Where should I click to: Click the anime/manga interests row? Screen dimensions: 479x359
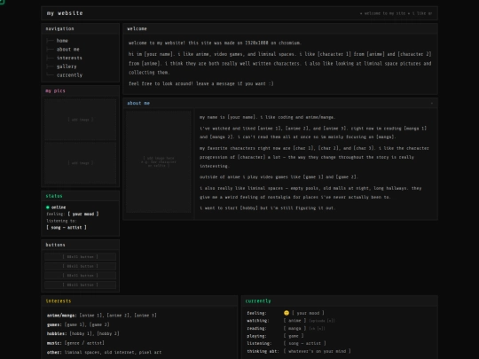click(102, 316)
